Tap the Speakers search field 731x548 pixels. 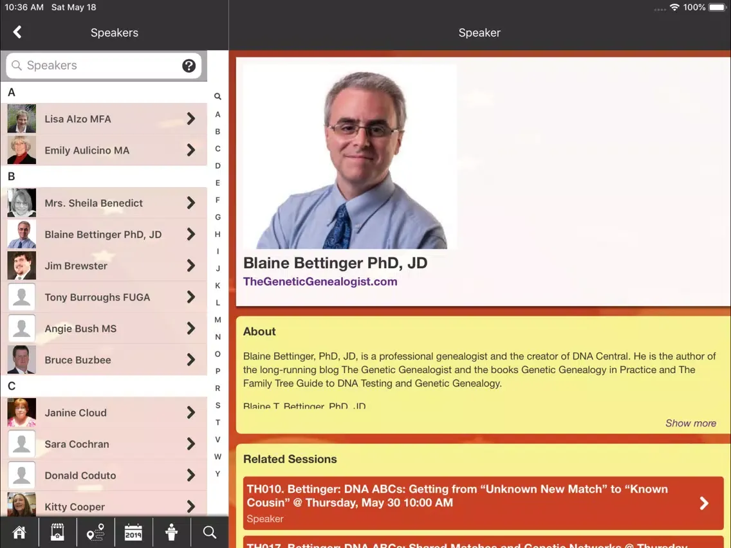click(104, 66)
